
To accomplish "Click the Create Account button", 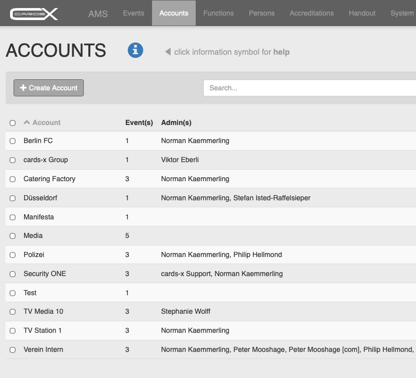I will [x=49, y=88].
